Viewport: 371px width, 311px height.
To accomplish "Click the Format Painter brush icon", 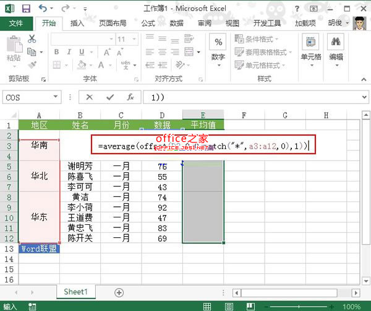I will pyautogui.click(x=32, y=64).
